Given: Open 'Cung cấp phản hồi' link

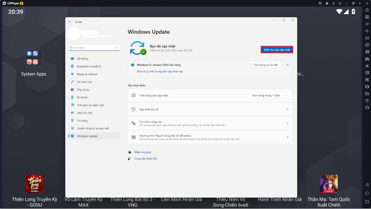Looking at the screenshot, I should (146, 159).
